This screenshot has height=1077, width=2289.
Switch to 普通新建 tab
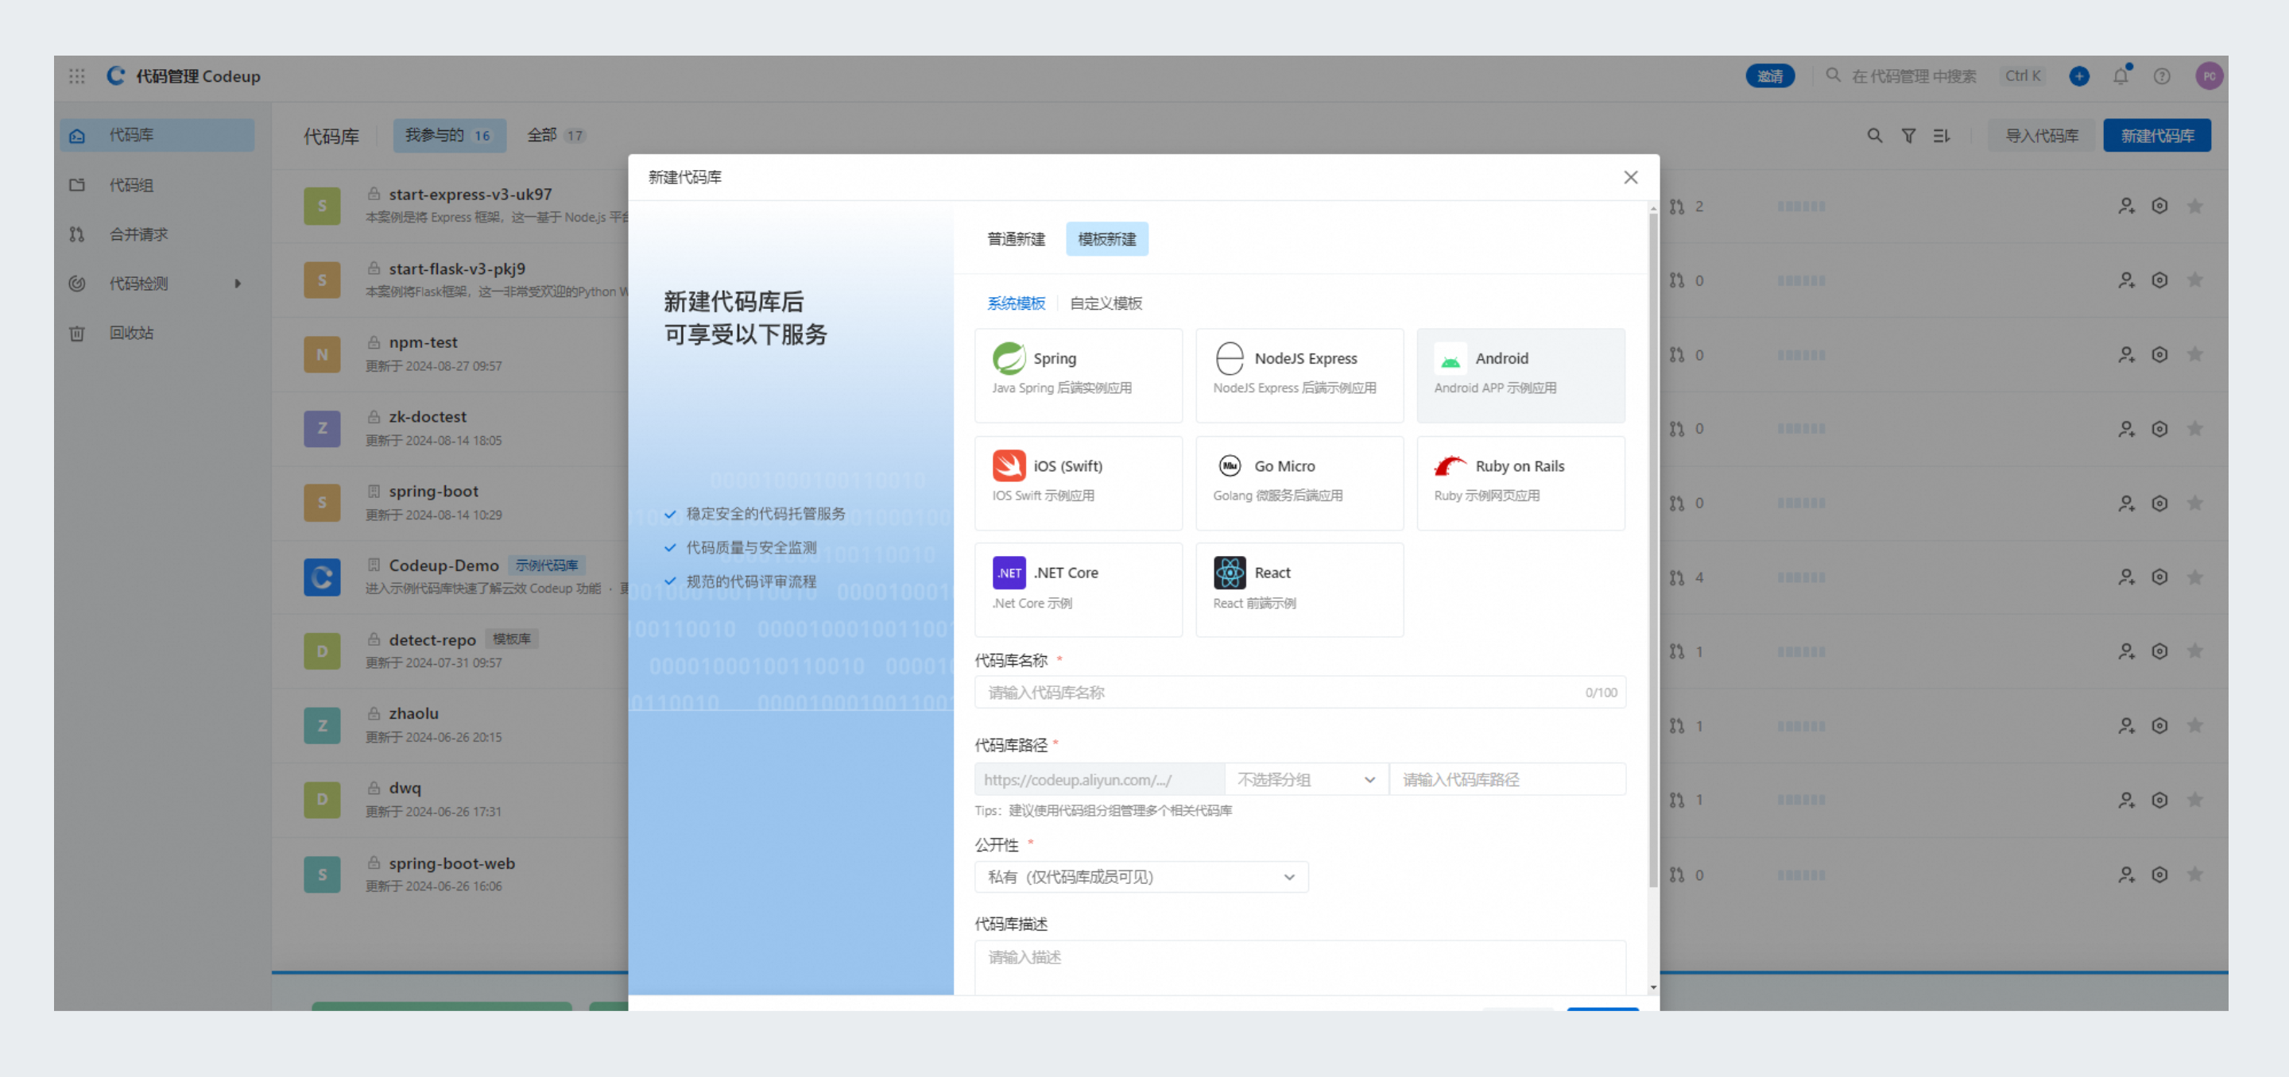[x=1016, y=239]
